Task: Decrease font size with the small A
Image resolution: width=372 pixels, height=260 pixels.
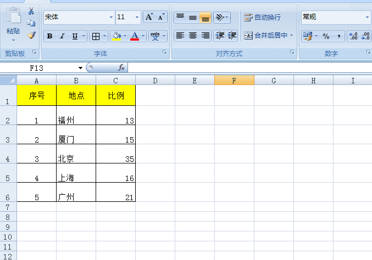Action: click(x=162, y=17)
